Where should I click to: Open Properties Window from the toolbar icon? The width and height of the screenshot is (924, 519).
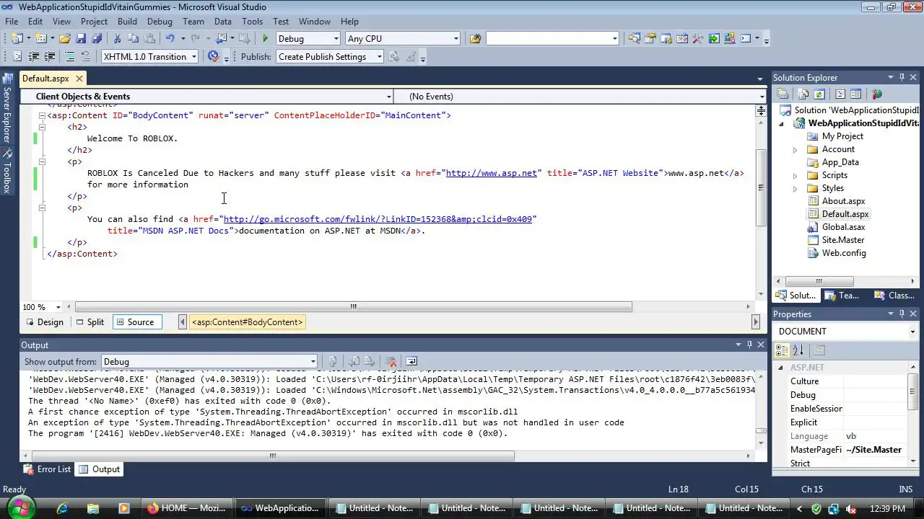(x=650, y=38)
